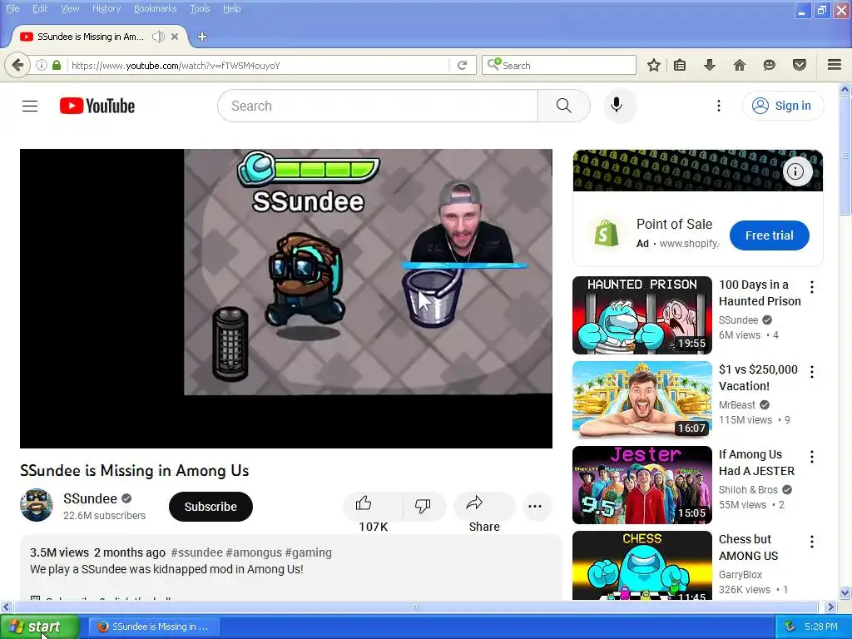Close the SSundee YouTube tab
This screenshot has height=639, width=852.
point(175,37)
